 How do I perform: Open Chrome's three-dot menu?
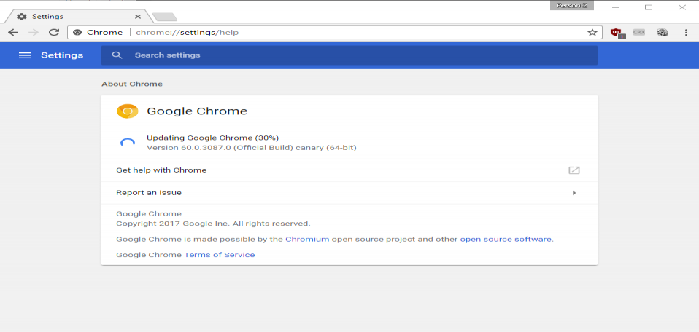pyautogui.click(x=686, y=32)
